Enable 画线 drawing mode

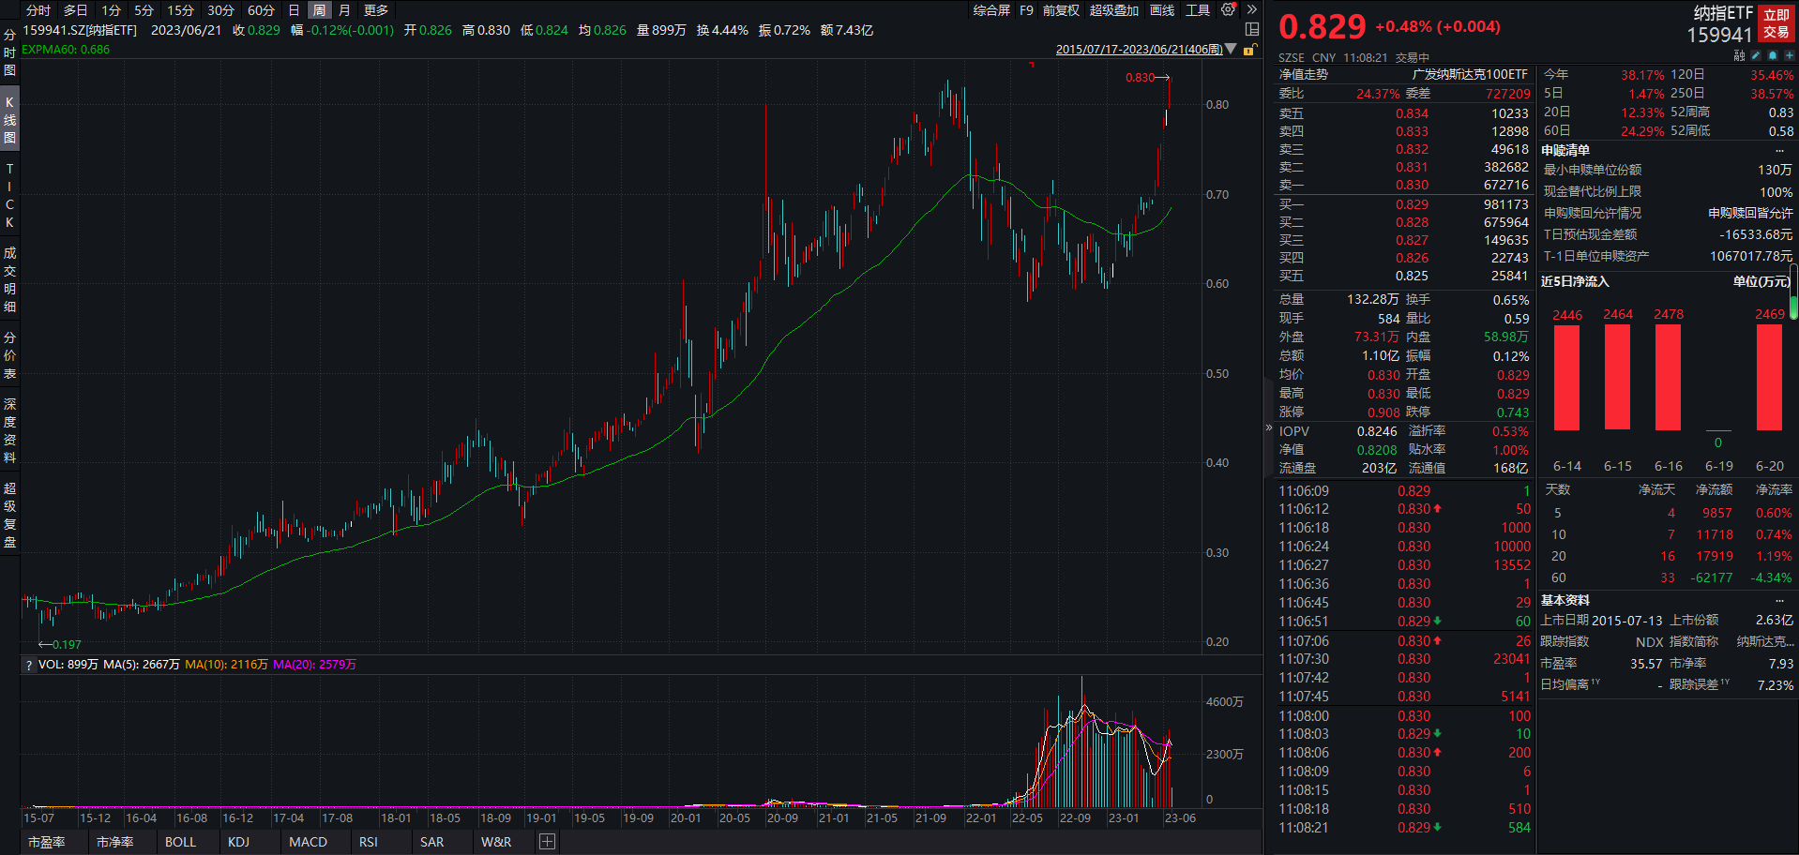(x=1161, y=10)
